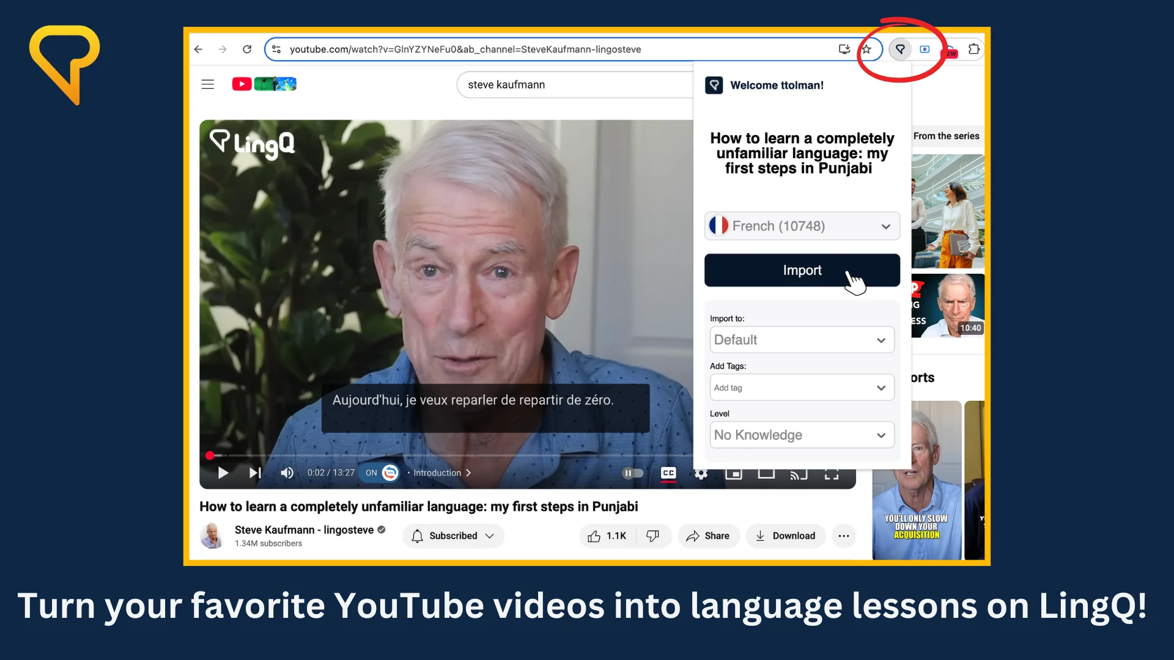Open Steve Kaufmann channel avatar
1174x660 pixels.
coord(212,536)
